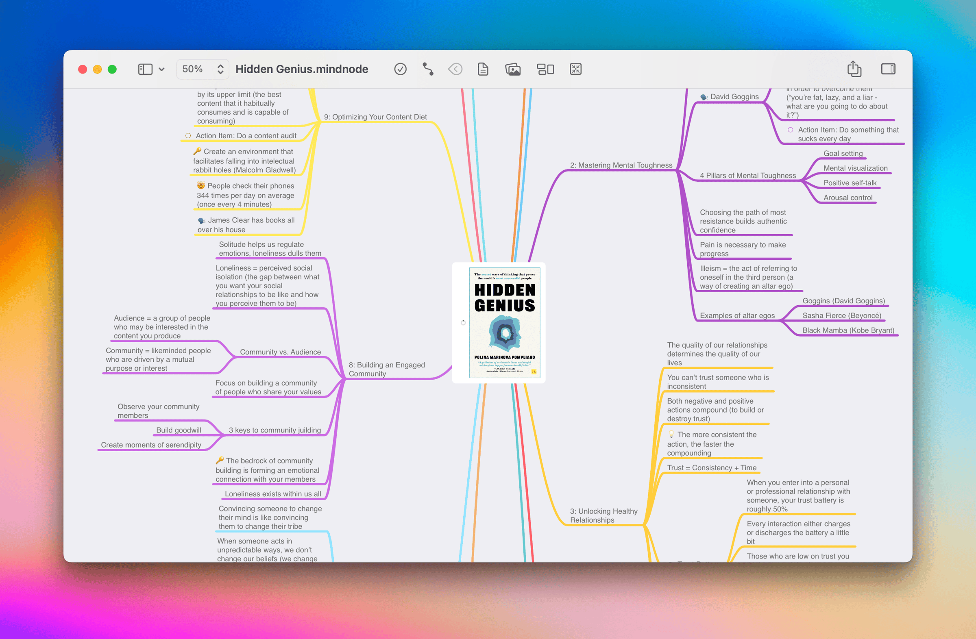Viewport: 976px width, 639px height.
Task: Toggle the outline sidebar icon
Action: pyautogui.click(x=145, y=69)
